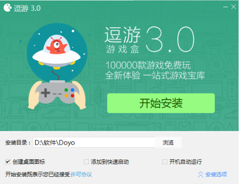239x184 pixels.
Task: Close the 逗游 3.0 installer
Action: click(233, 7)
